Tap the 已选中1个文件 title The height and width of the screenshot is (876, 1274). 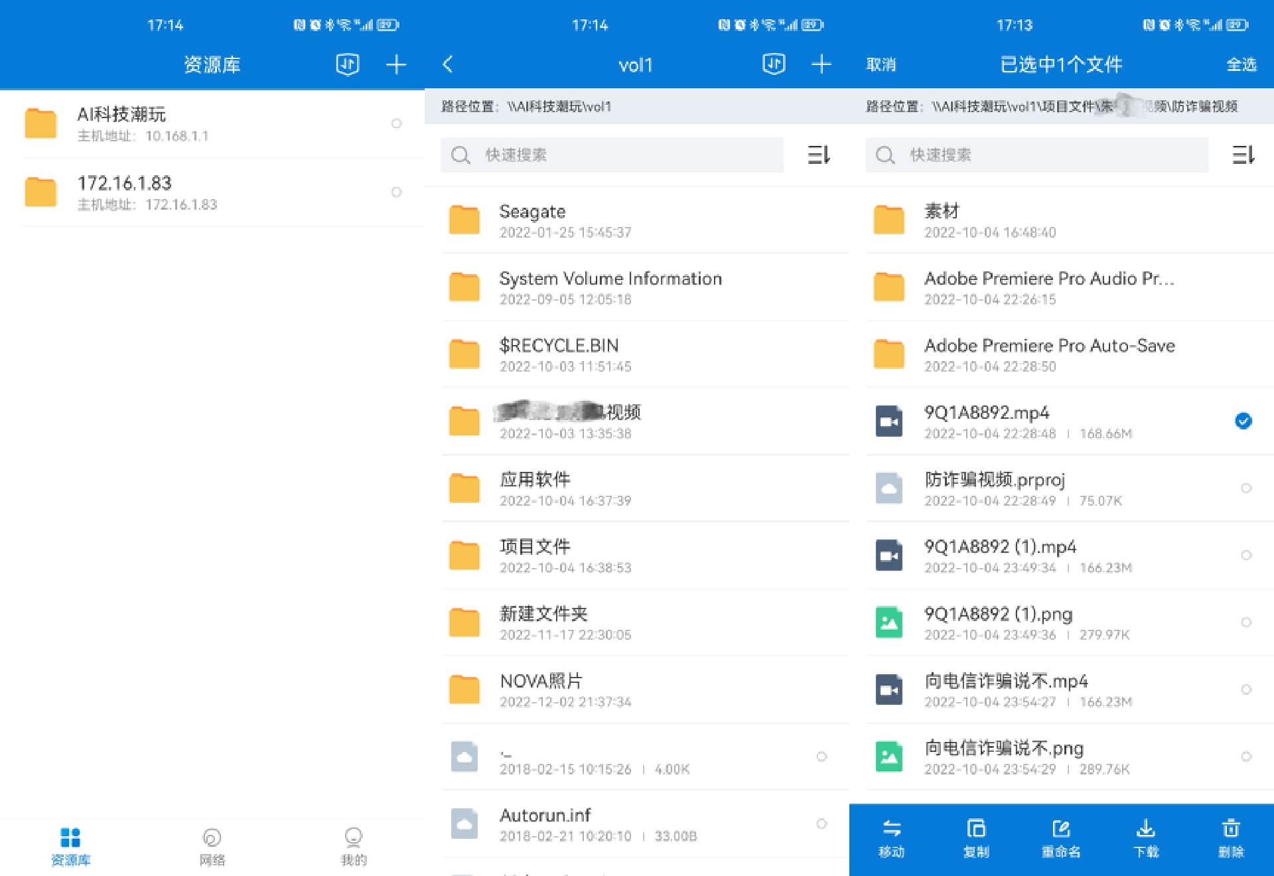pos(1061,64)
